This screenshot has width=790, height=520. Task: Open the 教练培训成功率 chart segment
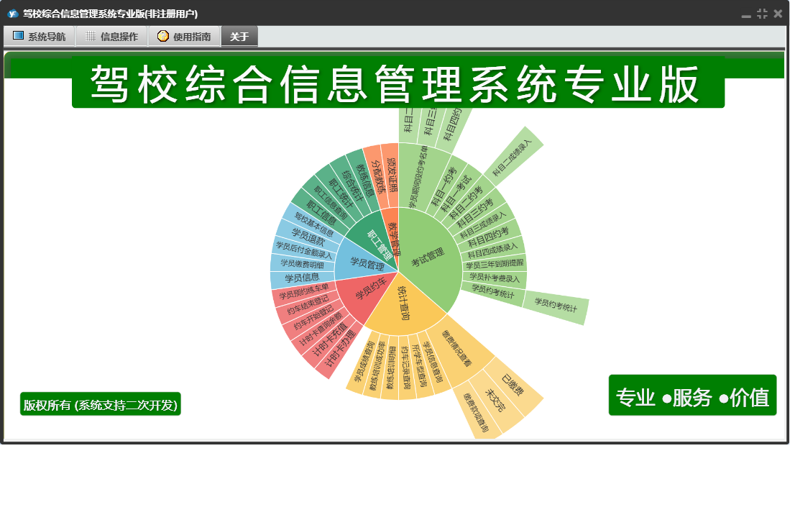pyautogui.click(x=377, y=366)
